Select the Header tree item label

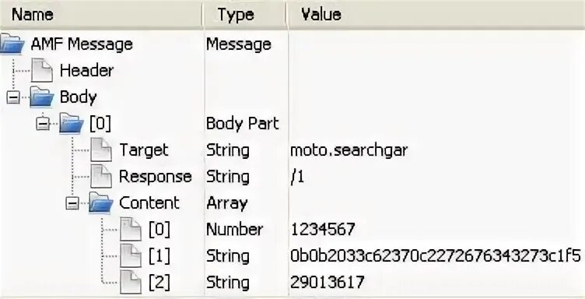[86, 70]
